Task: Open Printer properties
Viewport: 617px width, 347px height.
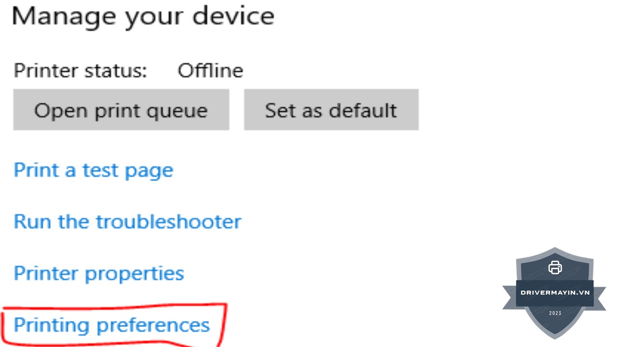Action: 99,273
